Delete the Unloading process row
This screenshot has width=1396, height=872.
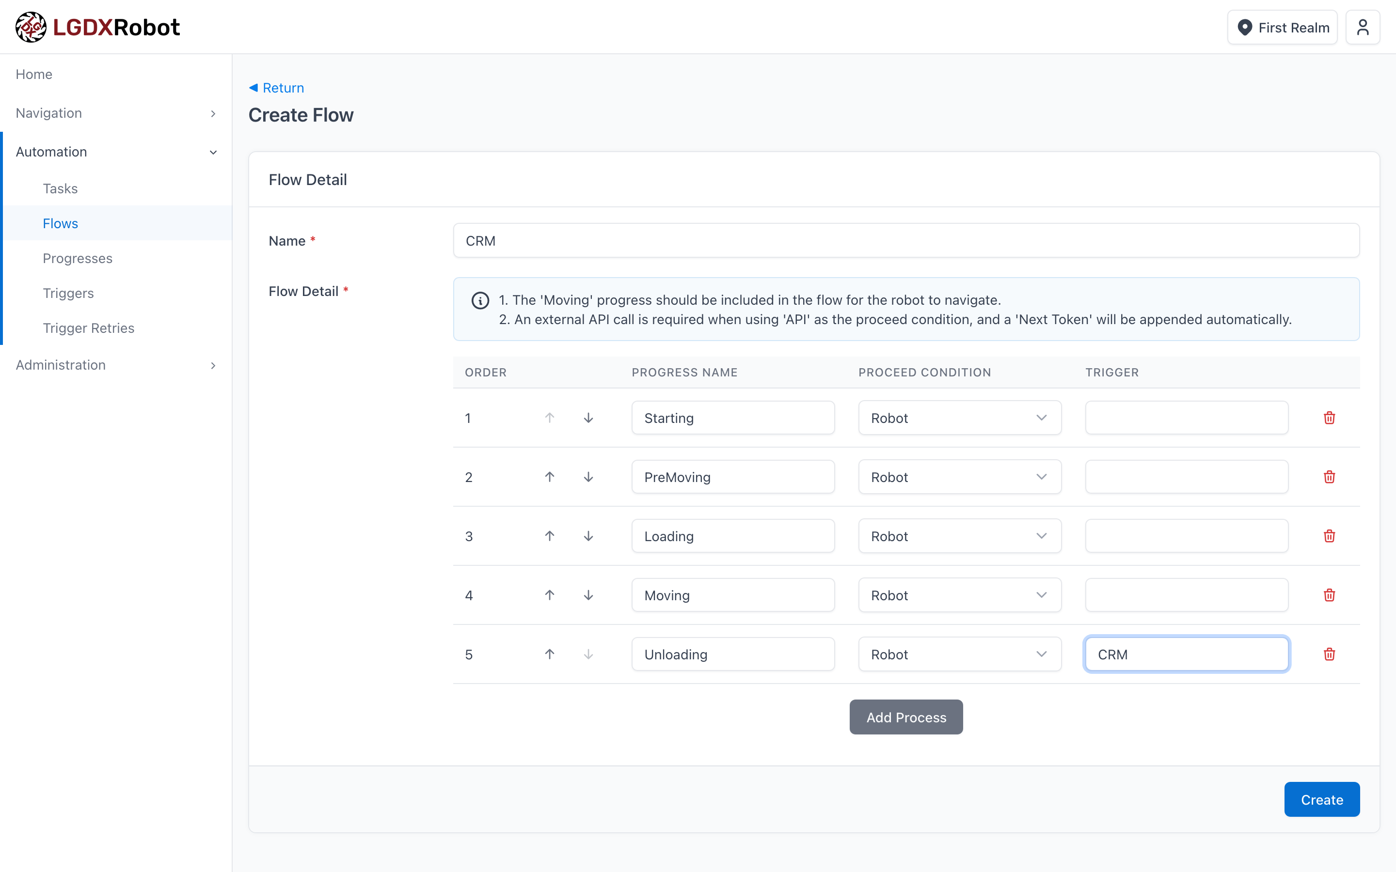point(1329,654)
